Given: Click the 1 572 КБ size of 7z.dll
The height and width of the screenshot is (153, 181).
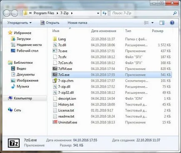Looking at the screenshot, I should coord(164,45).
